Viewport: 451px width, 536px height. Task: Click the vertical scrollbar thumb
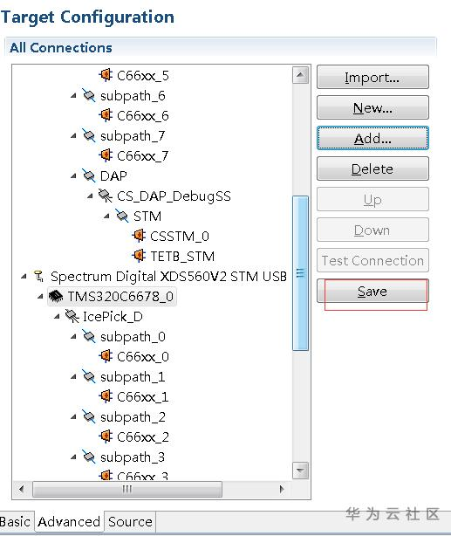(300, 273)
